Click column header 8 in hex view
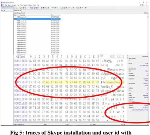The image size is (150, 135). 67,57
